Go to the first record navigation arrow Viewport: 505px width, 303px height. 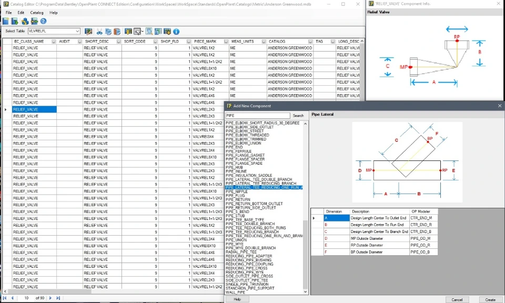click(x=5, y=298)
